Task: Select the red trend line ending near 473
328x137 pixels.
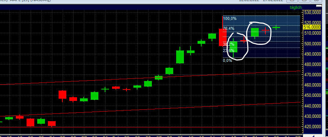Action: pos(150,78)
